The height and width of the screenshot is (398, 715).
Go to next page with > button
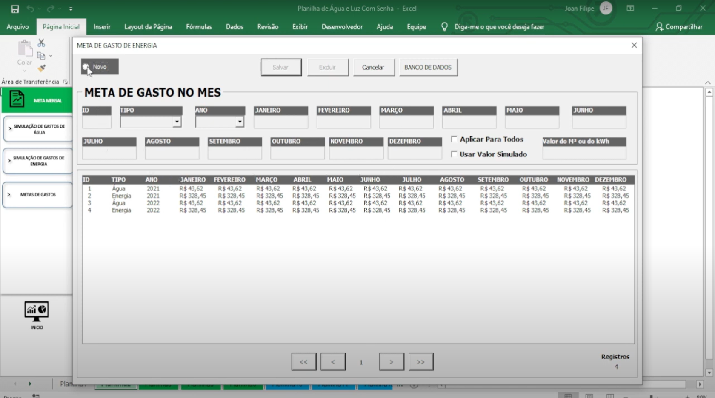391,362
